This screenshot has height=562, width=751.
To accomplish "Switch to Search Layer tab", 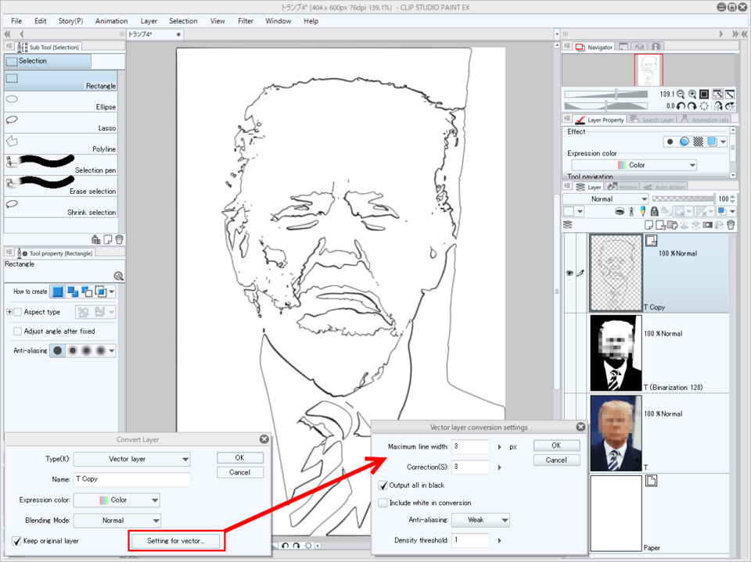I will (x=652, y=120).
